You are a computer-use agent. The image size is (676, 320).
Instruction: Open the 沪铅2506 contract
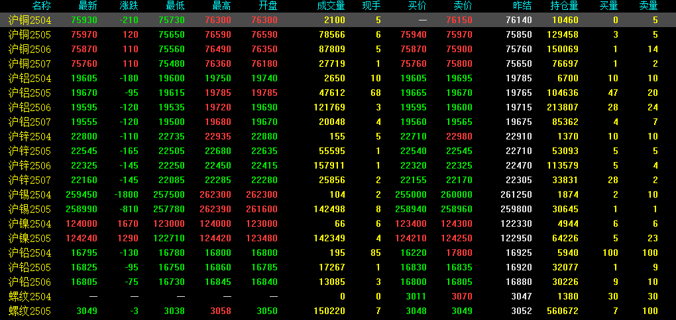[30, 282]
